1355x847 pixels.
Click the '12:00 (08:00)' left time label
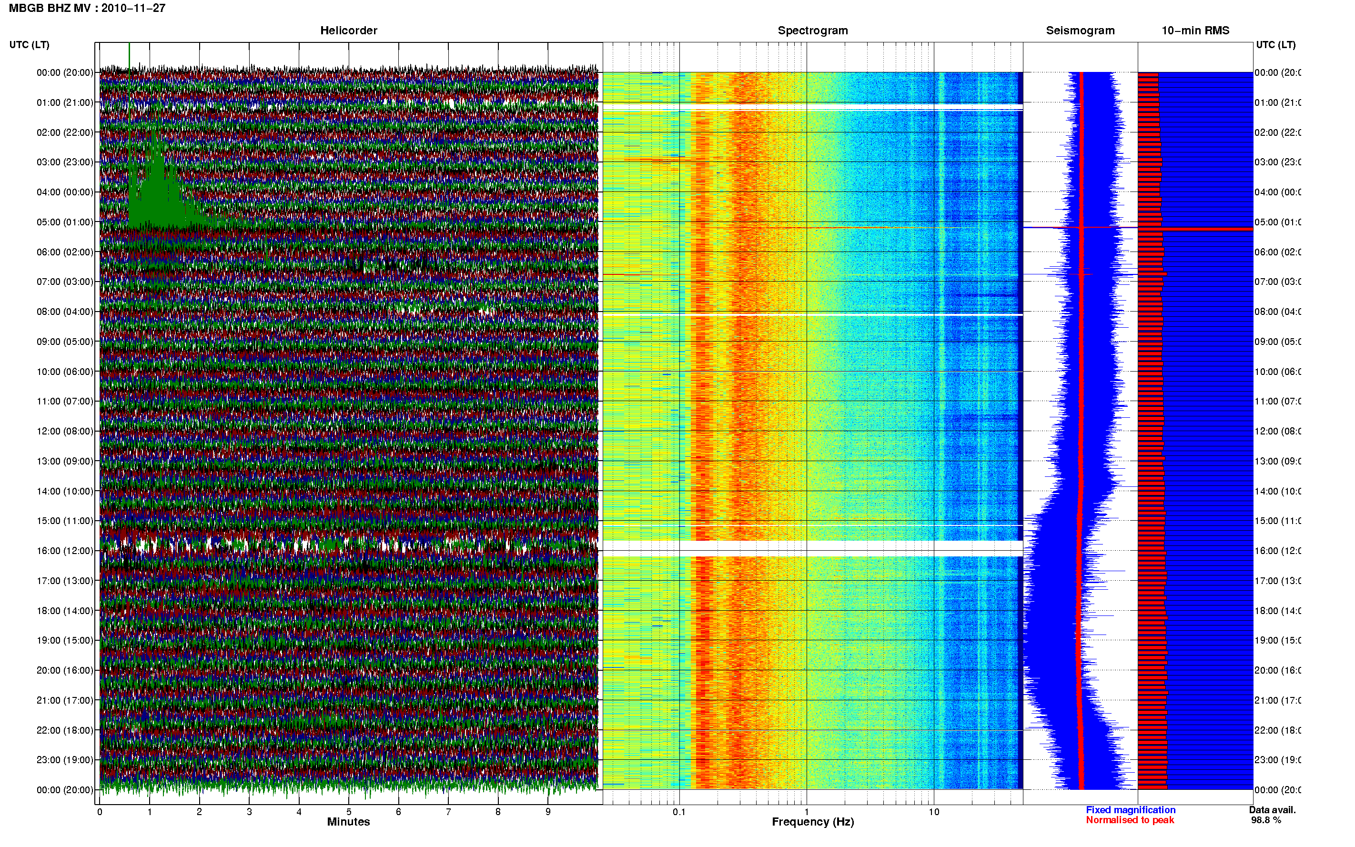pyautogui.click(x=65, y=431)
